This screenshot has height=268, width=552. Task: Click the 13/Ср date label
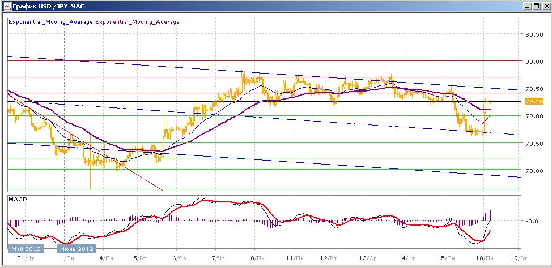coord(368,258)
